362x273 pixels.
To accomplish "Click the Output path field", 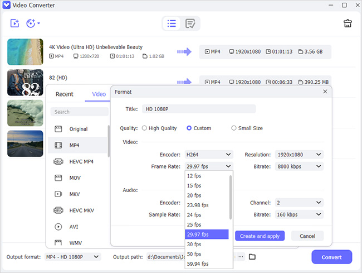I will (166, 257).
